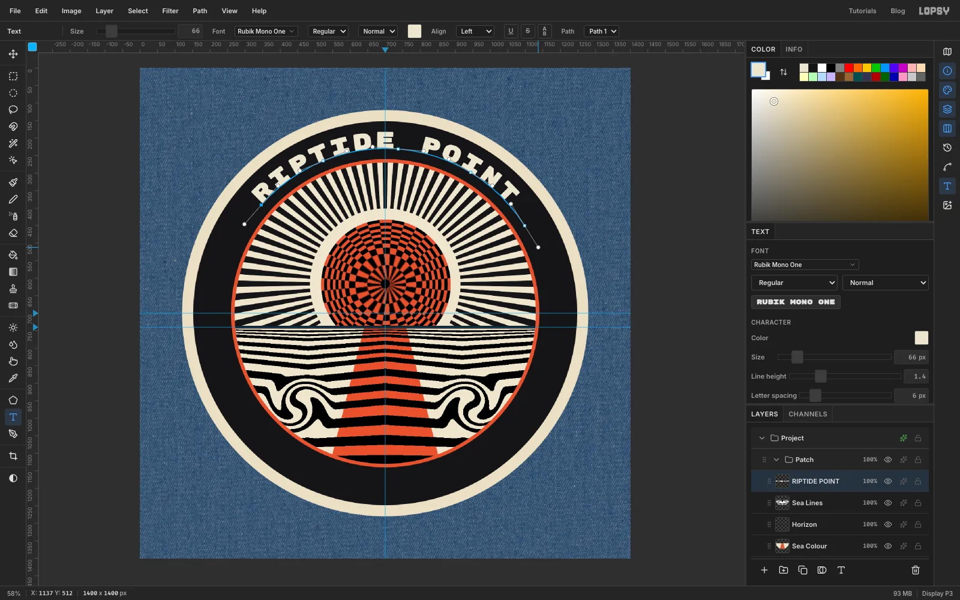960x600 pixels.
Task: Open Regular font style dropdown in Text panel
Action: pyautogui.click(x=794, y=283)
